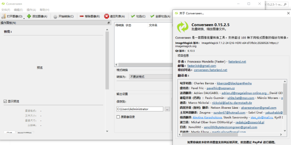Open the 编辑(E) menu
The height and width of the screenshot is (145, 291).
(x=19, y=10)
